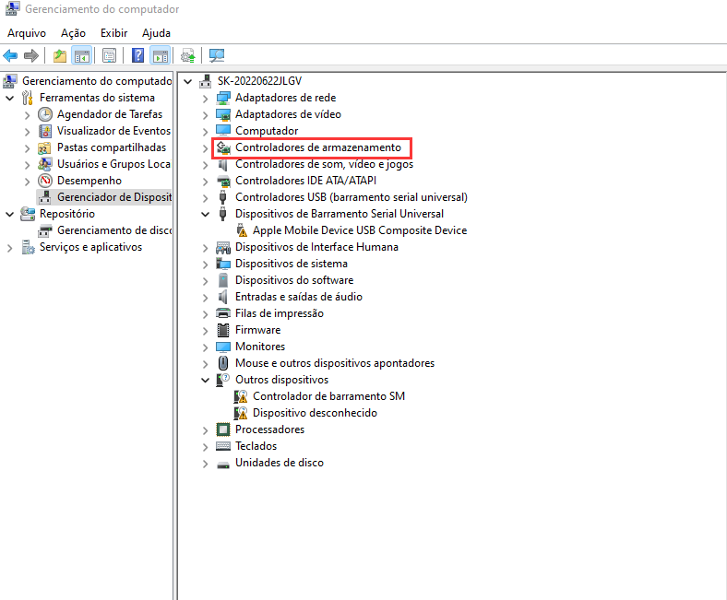Click the Agendador de Tarefas clock icon
The width and height of the screenshot is (727, 600).
click(x=45, y=114)
